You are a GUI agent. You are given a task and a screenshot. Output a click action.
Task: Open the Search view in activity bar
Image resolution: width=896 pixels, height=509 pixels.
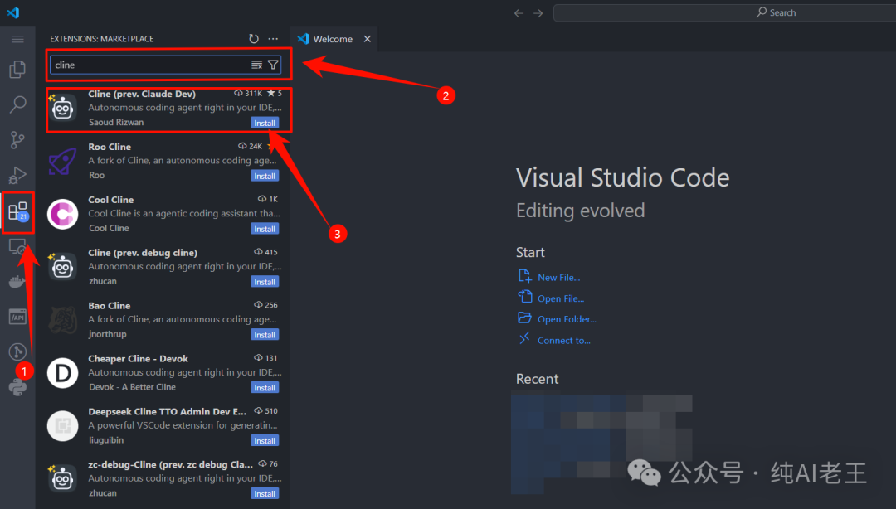tap(17, 104)
